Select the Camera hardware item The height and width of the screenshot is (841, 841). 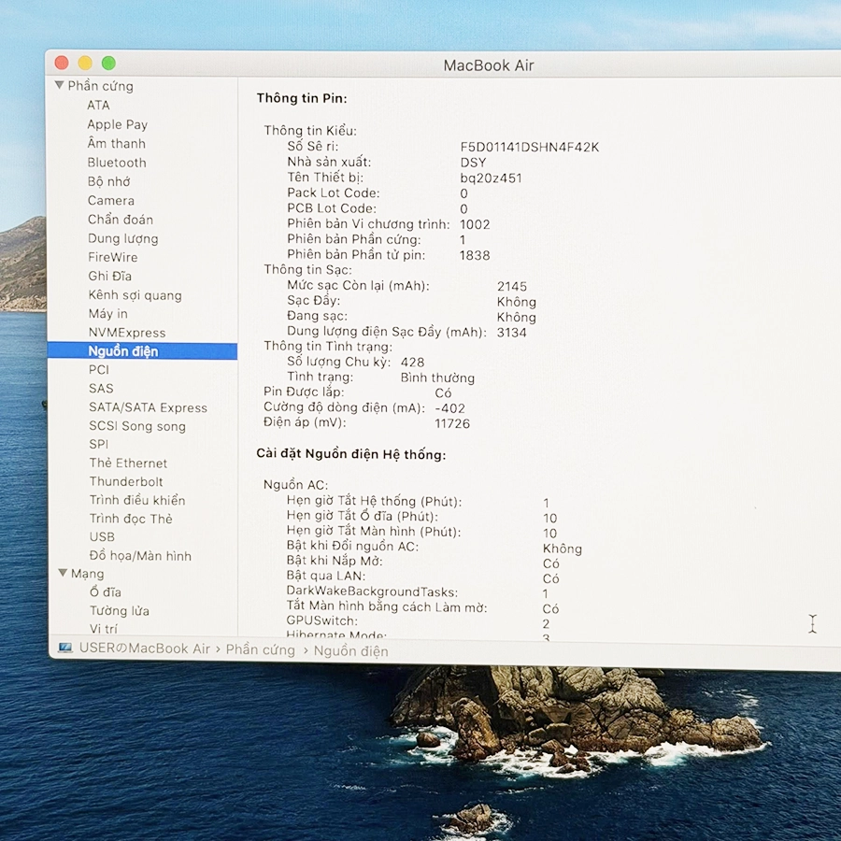(111, 201)
